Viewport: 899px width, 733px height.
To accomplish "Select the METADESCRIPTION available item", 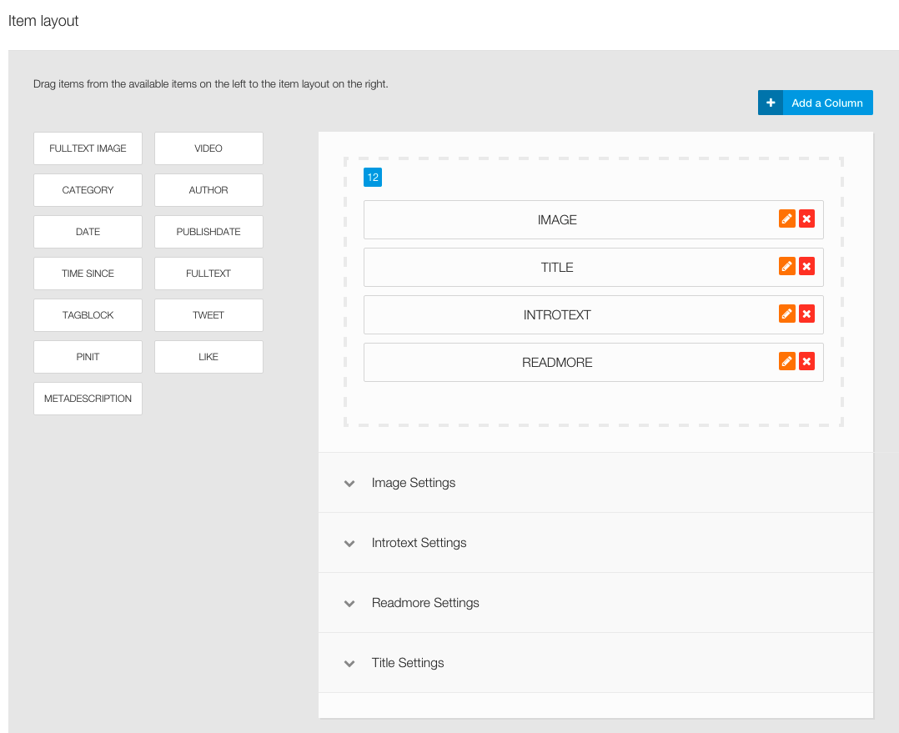I will (88, 399).
